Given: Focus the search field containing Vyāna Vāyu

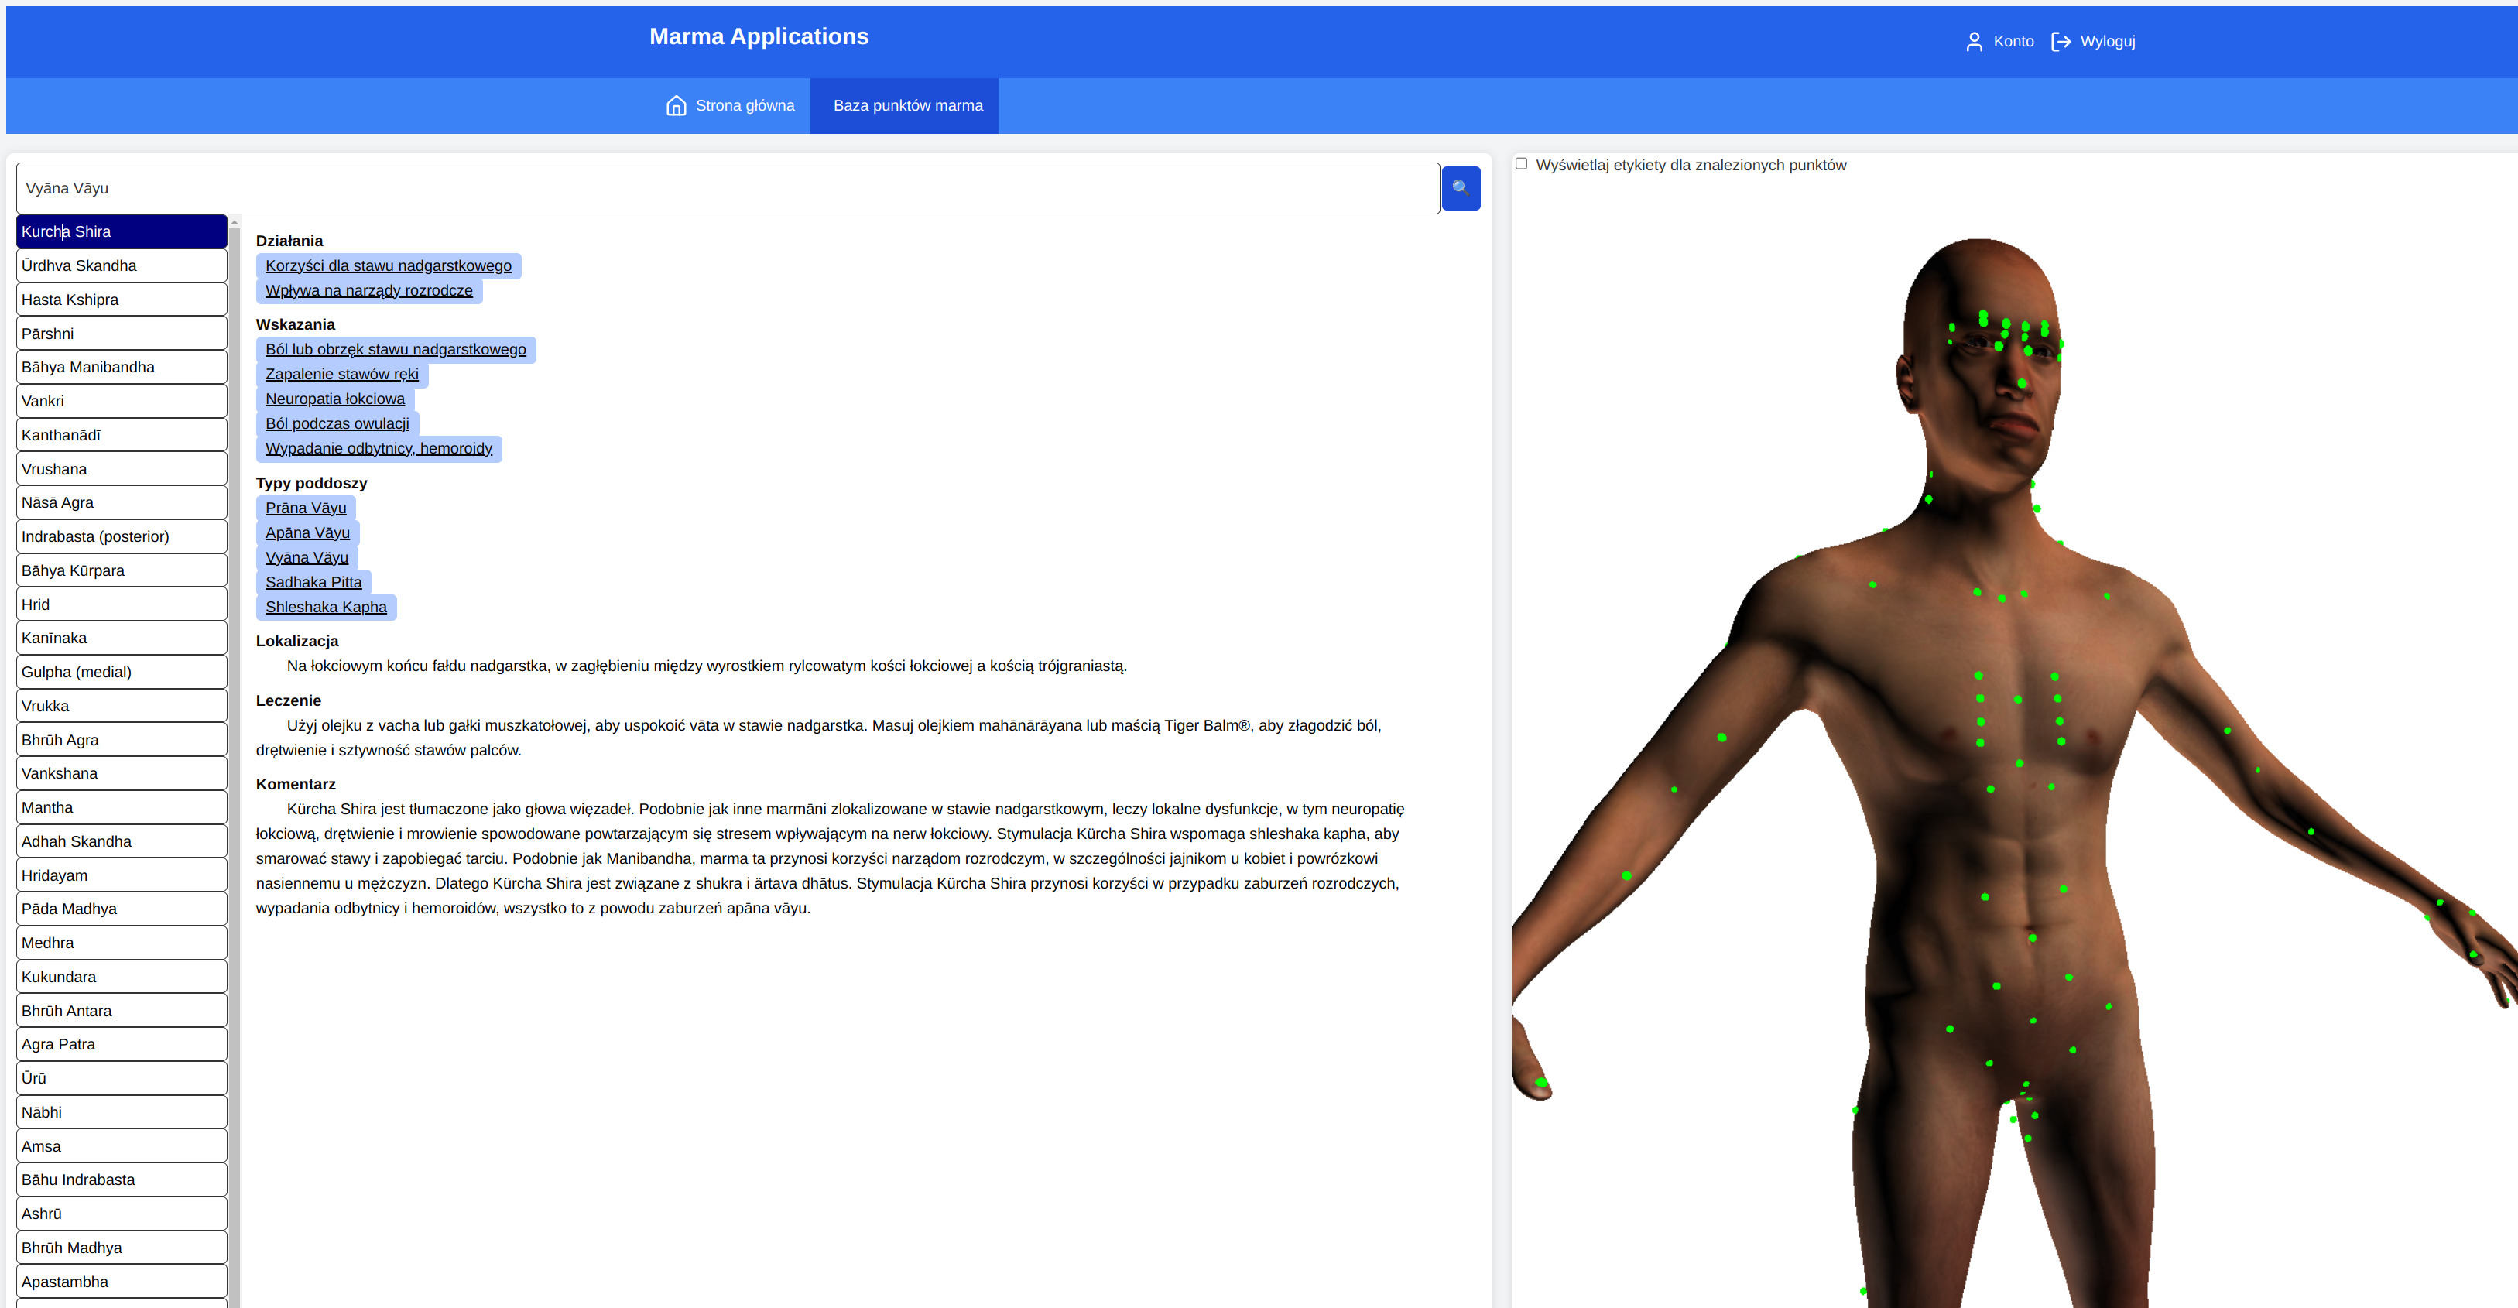Looking at the screenshot, I should click(728, 188).
